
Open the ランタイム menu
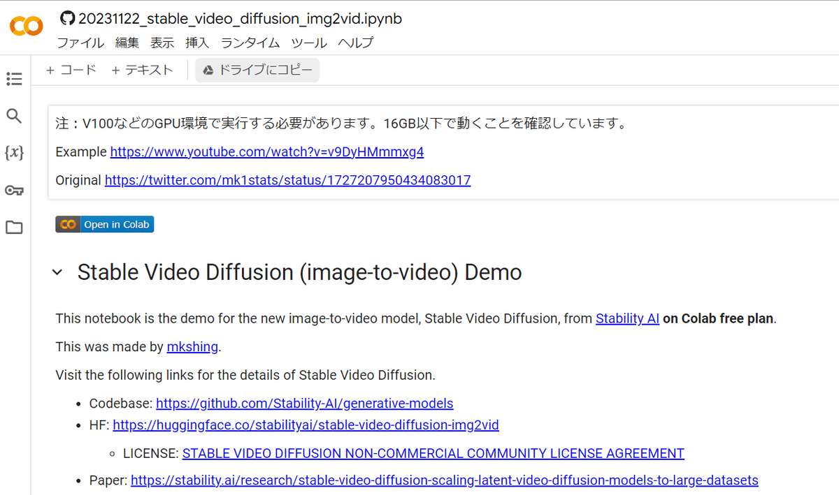(250, 43)
